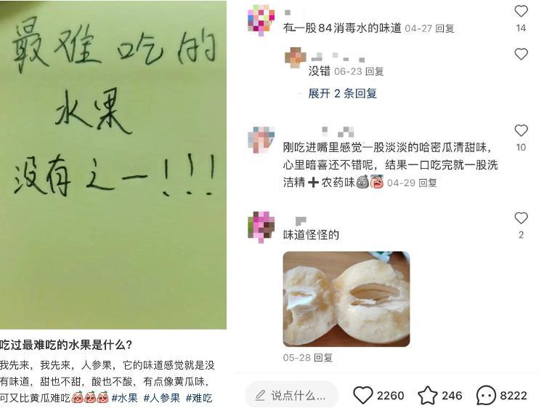The image size is (544, 419).
Task: Open the #难吃 hashtag
Action: point(199,398)
